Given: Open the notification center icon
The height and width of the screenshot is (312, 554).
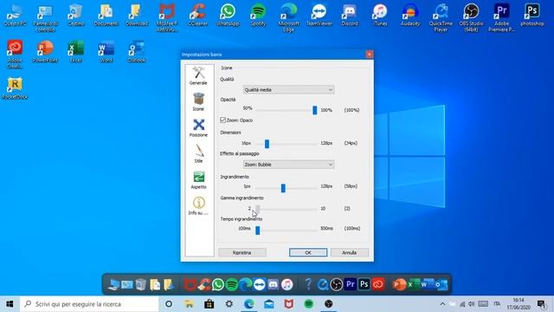Looking at the screenshot, I should pos(541,304).
